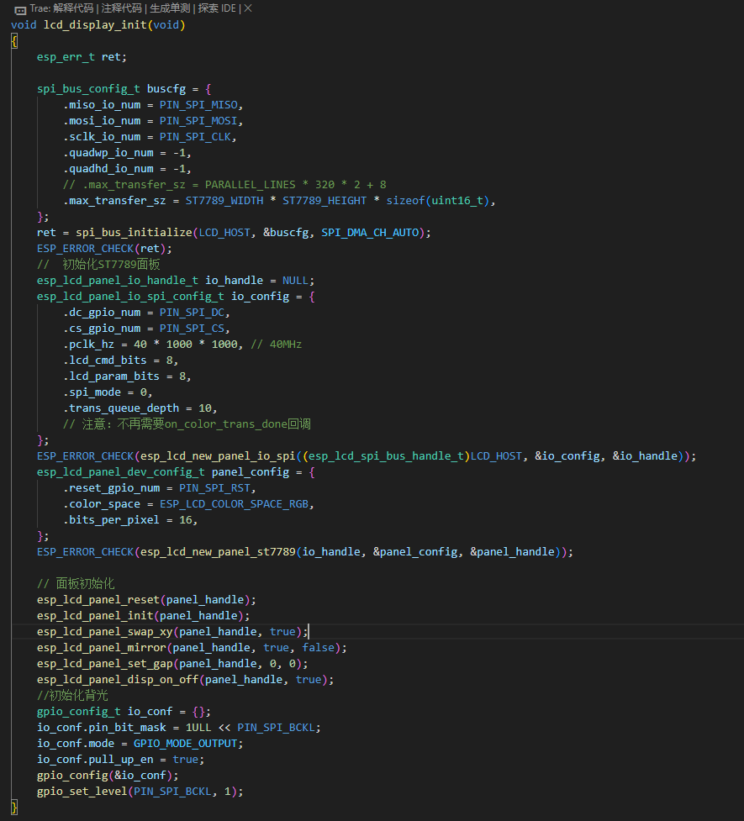The width and height of the screenshot is (744, 821).
Task: Click GPIO_MODE_OUTPUT constant
Action: point(186,744)
